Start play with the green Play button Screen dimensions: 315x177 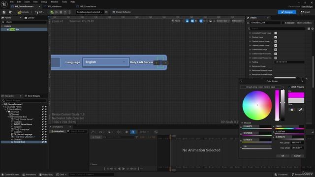coord(52,12)
